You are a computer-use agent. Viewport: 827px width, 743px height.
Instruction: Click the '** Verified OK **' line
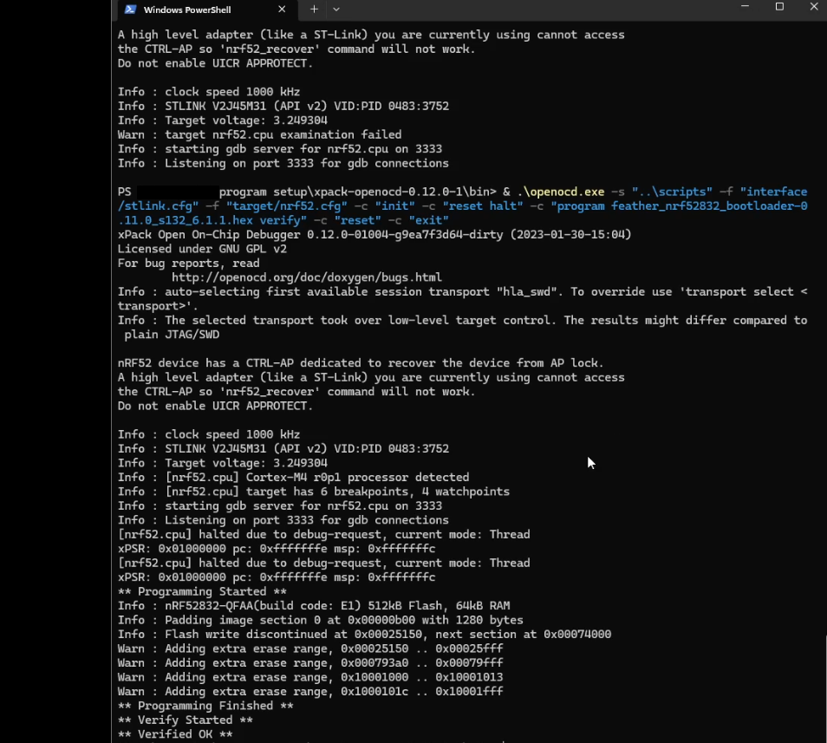[x=175, y=734]
